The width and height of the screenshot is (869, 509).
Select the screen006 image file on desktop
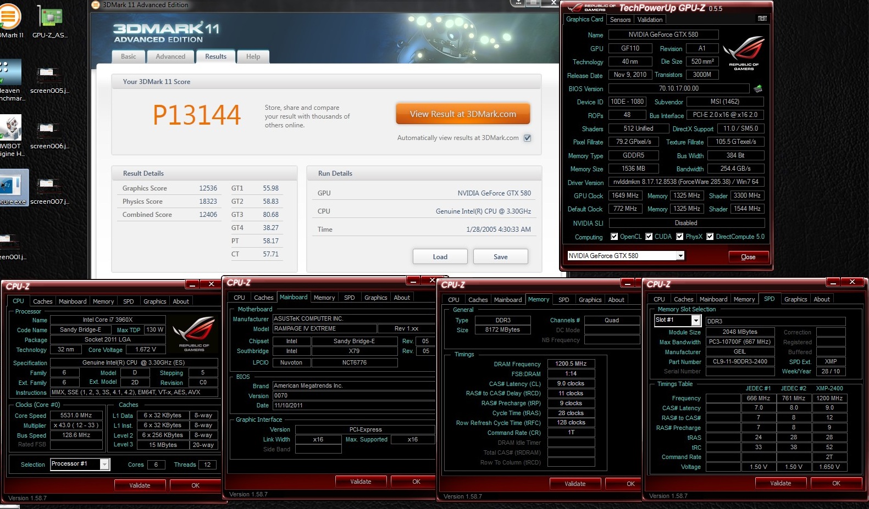[49, 136]
